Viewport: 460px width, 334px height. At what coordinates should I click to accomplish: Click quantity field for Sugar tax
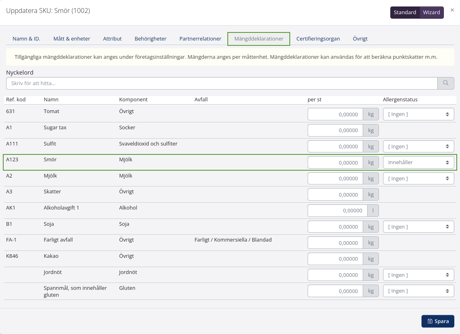pos(335,131)
